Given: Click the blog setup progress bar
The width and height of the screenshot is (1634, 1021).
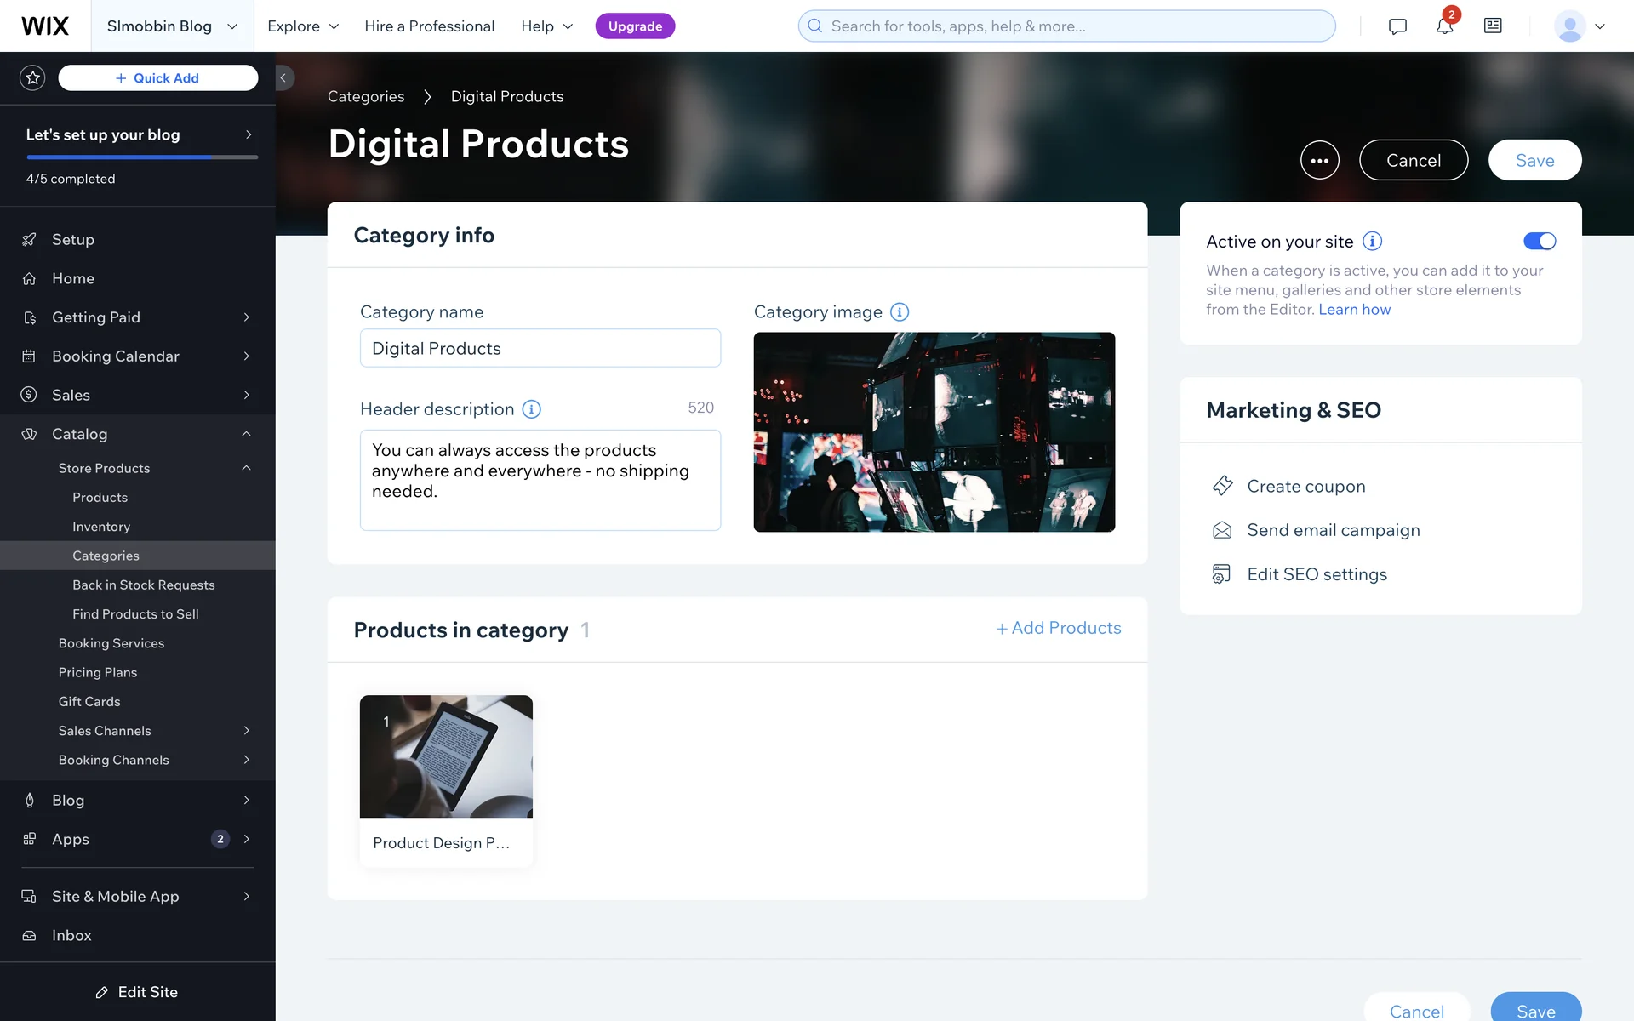Looking at the screenshot, I should 142,157.
